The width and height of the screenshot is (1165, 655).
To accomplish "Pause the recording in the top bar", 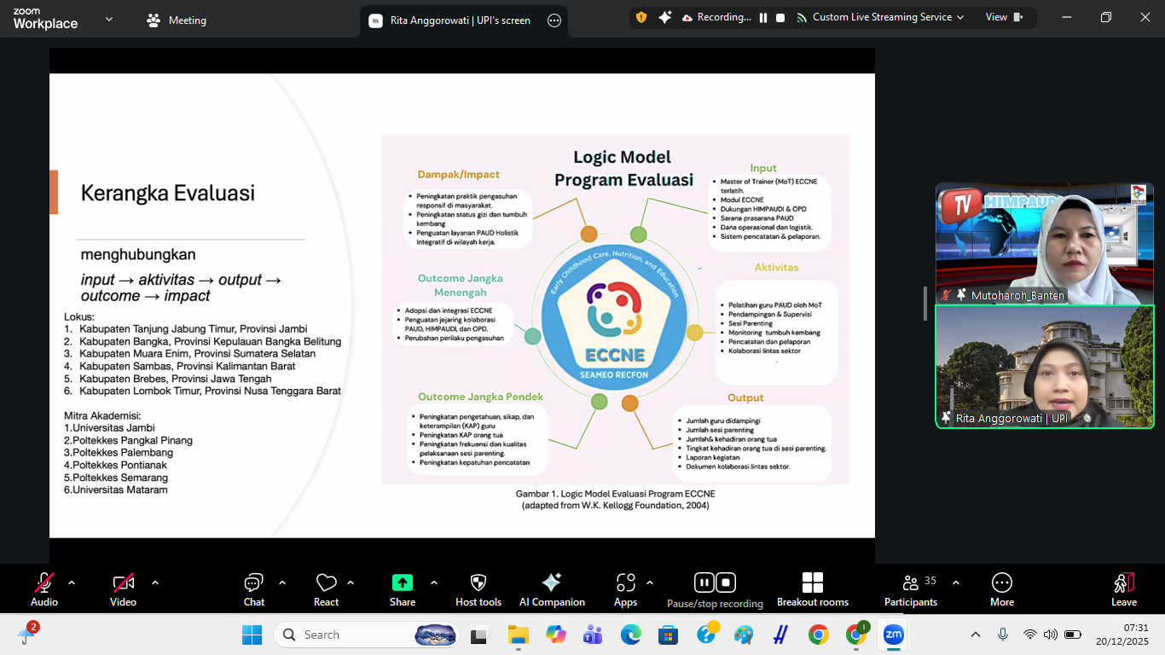I will [x=763, y=18].
